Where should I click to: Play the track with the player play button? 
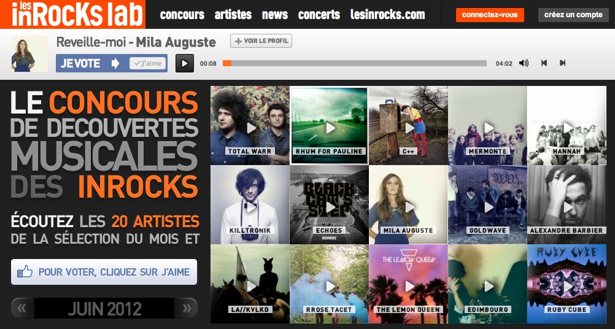pos(185,63)
